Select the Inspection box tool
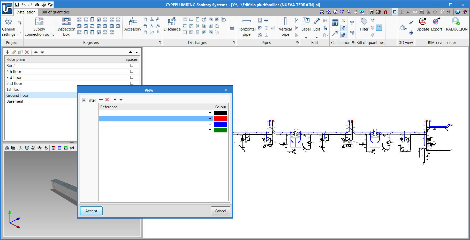470x240 pixels. [66, 27]
